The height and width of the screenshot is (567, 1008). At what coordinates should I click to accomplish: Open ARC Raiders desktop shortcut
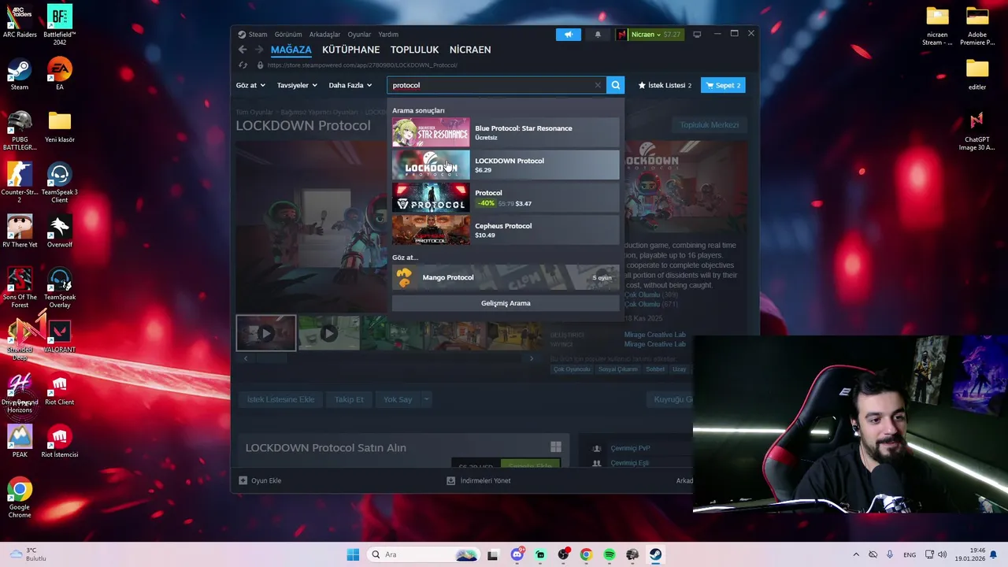20,20
